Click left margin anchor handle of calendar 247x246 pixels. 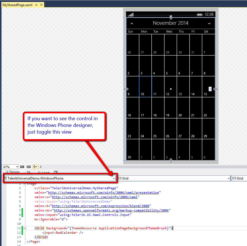(x=126, y=89)
